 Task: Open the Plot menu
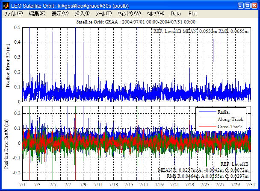192,14
